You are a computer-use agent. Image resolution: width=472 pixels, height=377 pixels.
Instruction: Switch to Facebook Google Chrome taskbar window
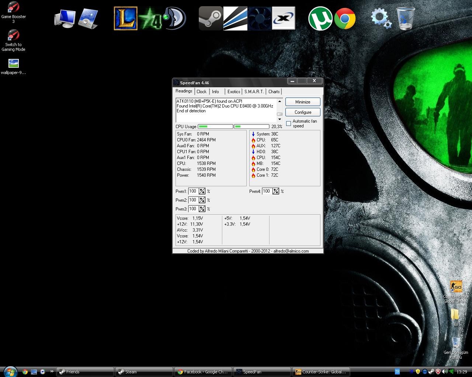pyautogui.click(x=203, y=372)
